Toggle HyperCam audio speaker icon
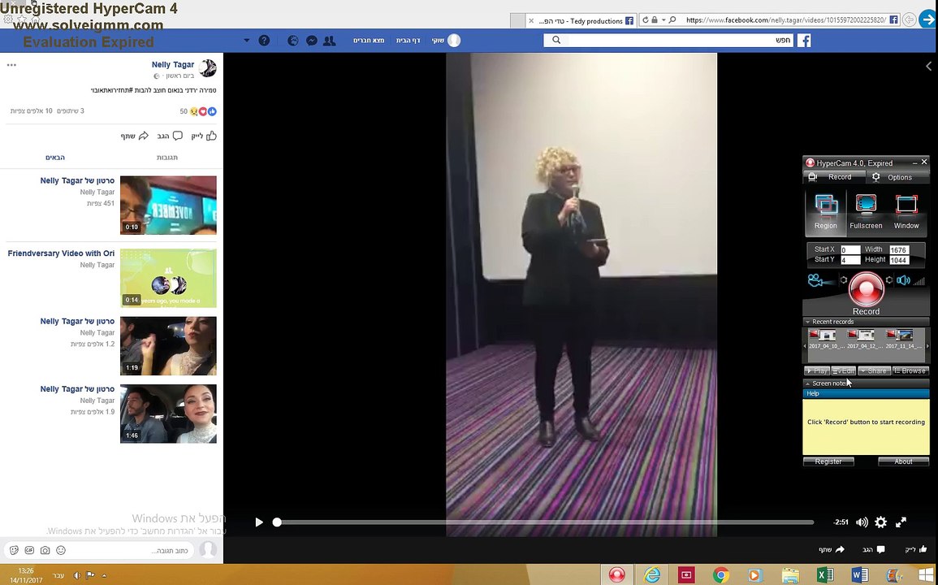 903,280
